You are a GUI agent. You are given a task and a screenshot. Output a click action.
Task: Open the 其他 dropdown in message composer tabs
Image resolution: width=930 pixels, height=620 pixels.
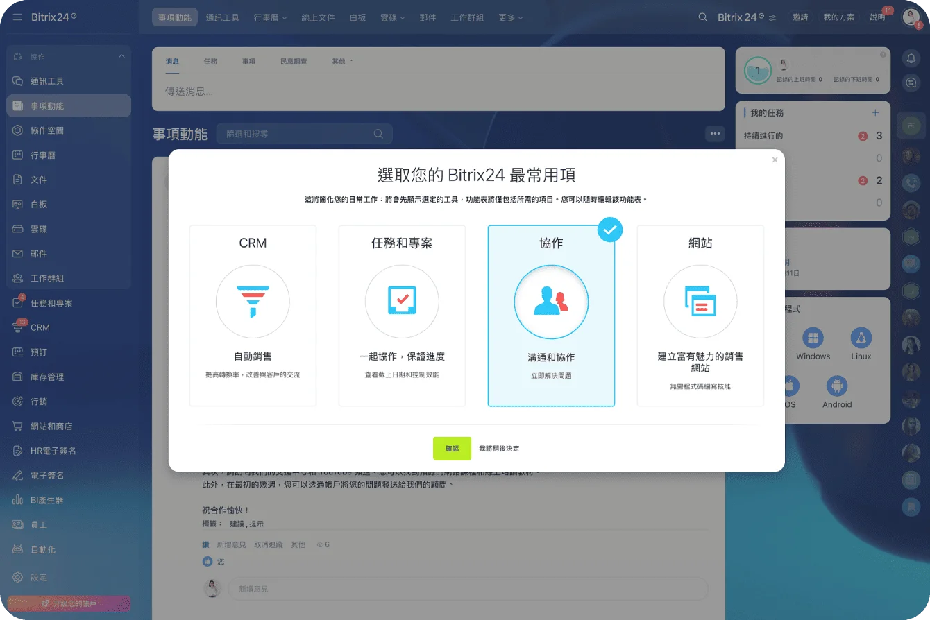pos(342,61)
